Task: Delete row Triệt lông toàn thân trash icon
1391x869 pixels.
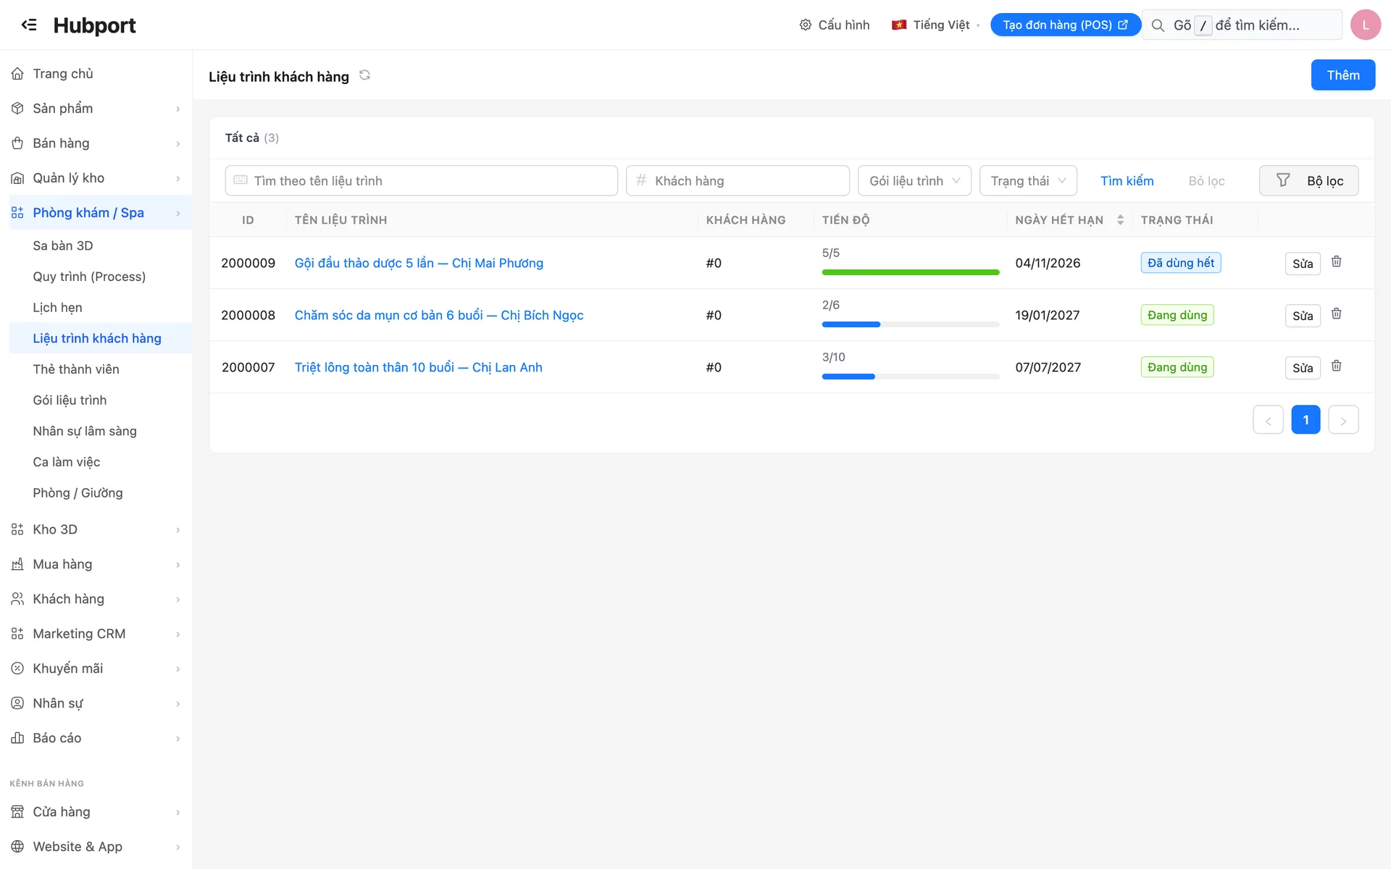Action: point(1337,366)
